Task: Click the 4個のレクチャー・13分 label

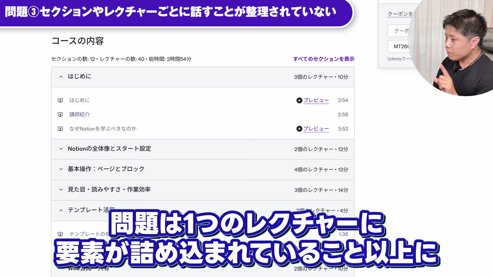Action: pyautogui.click(x=321, y=170)
